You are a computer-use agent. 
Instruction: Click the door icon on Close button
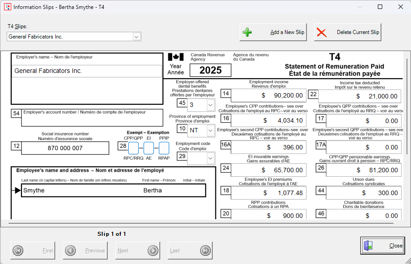(x=368, y=246)
